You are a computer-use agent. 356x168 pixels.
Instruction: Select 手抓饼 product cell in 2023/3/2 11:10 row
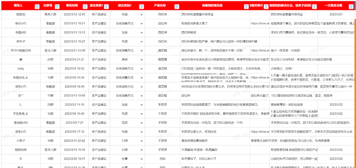pos(162,104)
